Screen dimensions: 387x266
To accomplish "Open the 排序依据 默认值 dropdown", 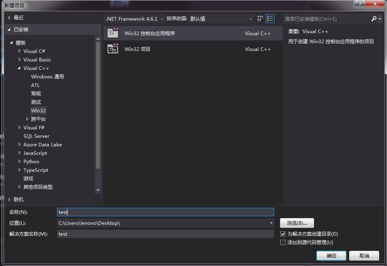I will (221, 19).
